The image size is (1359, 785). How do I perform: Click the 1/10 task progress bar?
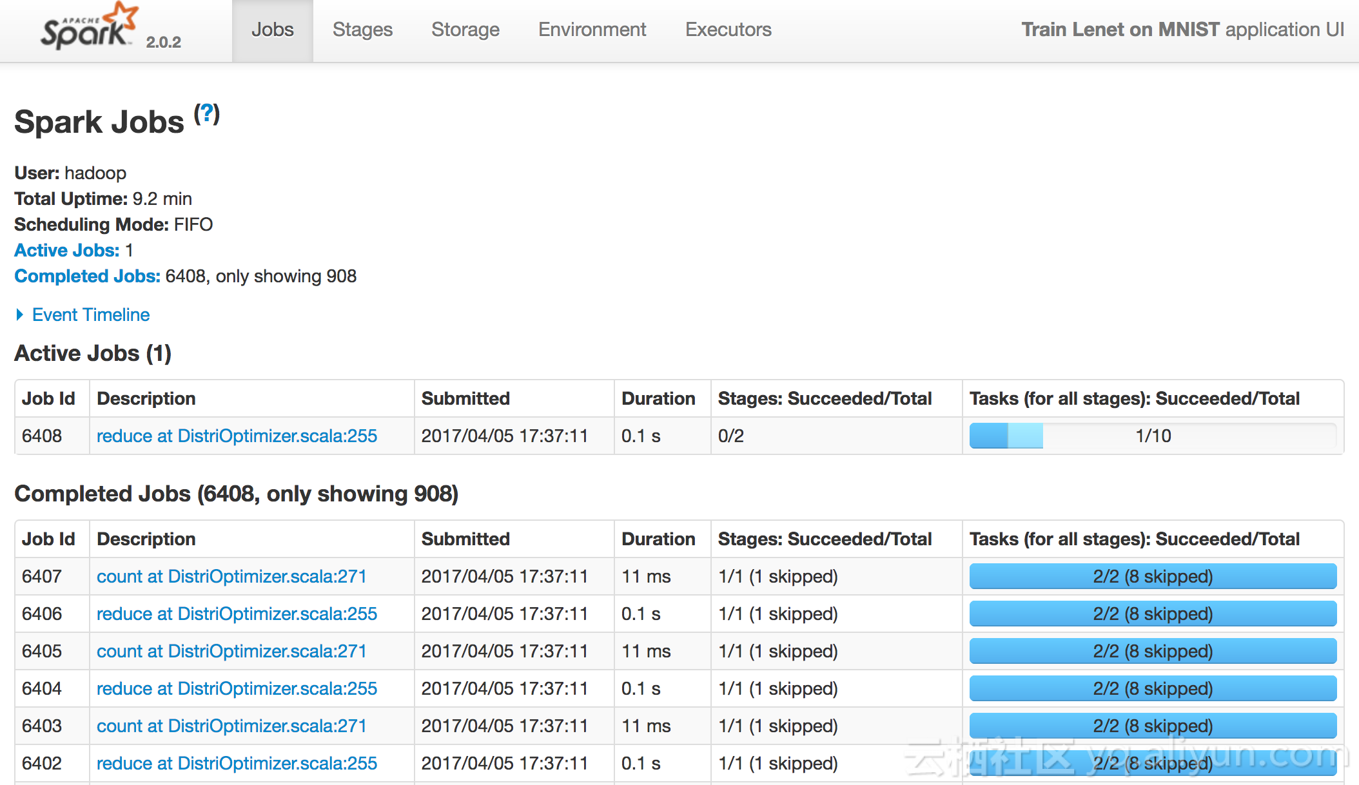click(x=1152, y=436)
